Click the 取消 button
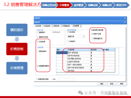This screenshot has width=131, height=98. (x=112, y=84)
